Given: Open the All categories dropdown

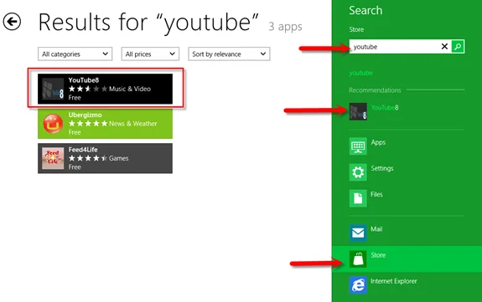Looking at the screenshot, I should tap(75, 54).
